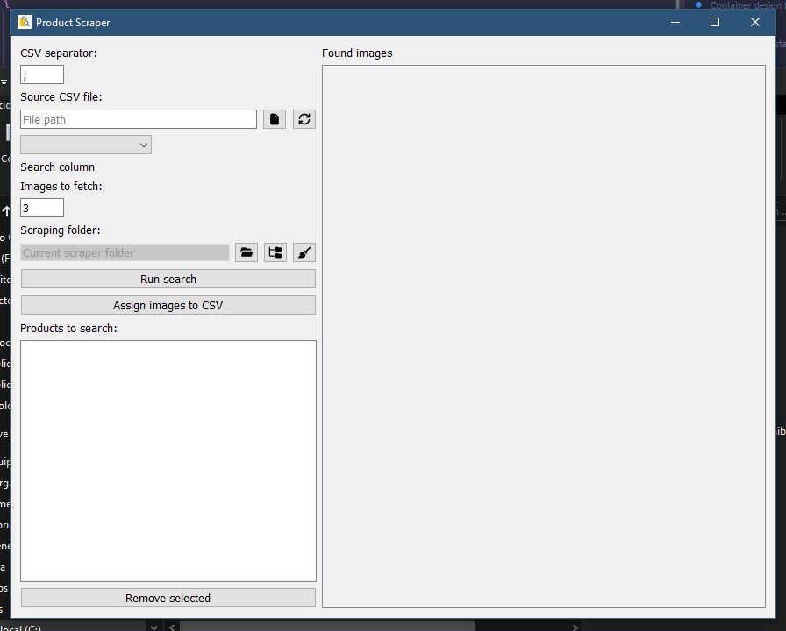Click the background panel's down chevron
Image resolution: width=786 pixels, height=631 pixels.
point(154,627)
